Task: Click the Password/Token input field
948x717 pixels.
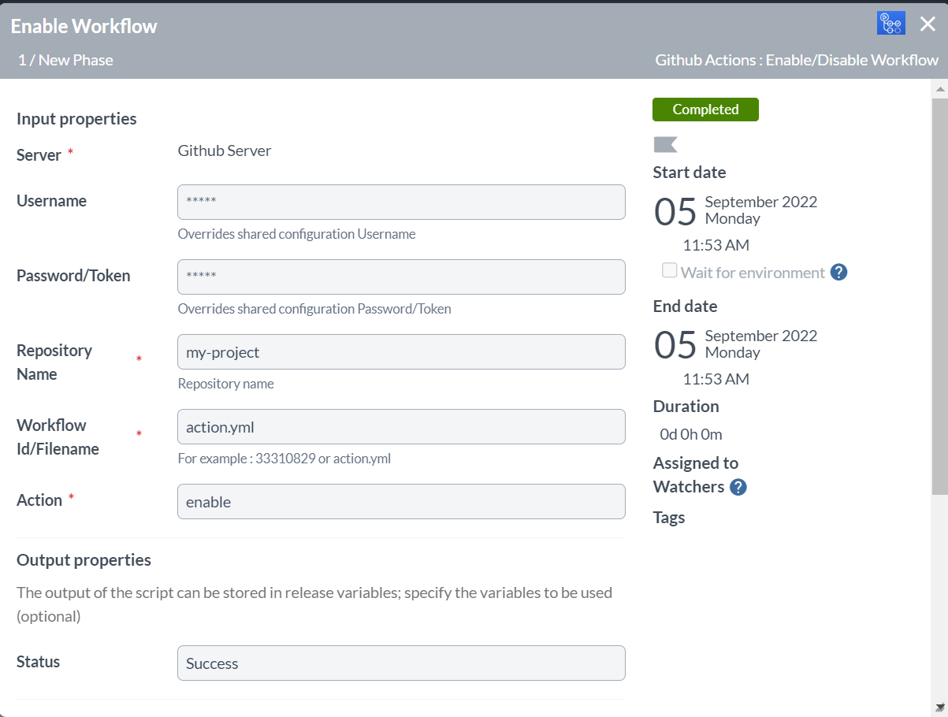Action: tap(401, 277)
